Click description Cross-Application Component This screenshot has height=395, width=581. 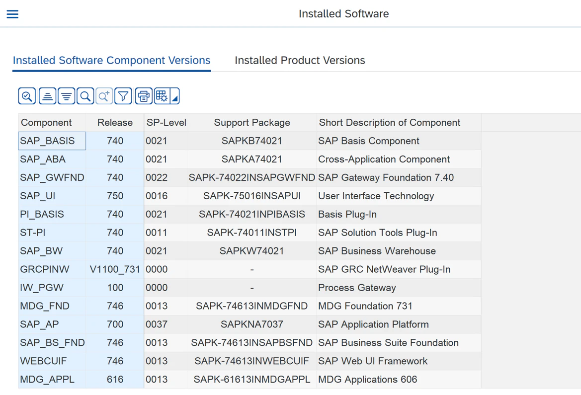point(399,159)
